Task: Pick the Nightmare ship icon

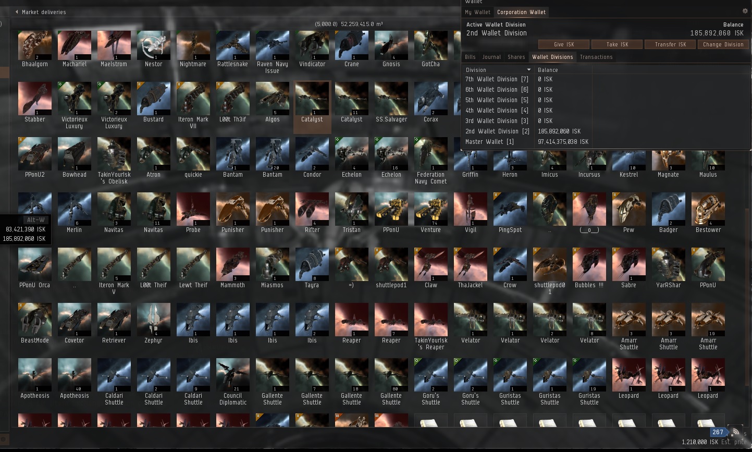Action: click(x=193, y=45)
